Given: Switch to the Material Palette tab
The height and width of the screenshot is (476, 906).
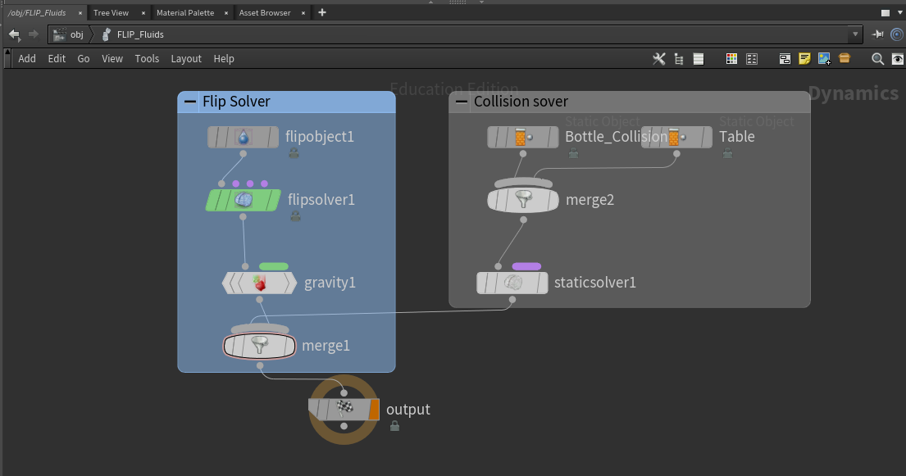Looking at the screenshot, I should tap(185, 13).
